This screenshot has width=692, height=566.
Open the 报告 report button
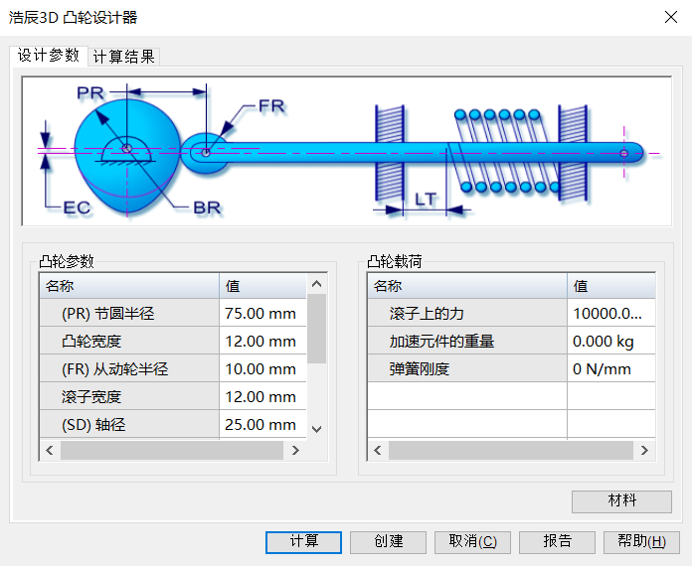click(557, 542)
